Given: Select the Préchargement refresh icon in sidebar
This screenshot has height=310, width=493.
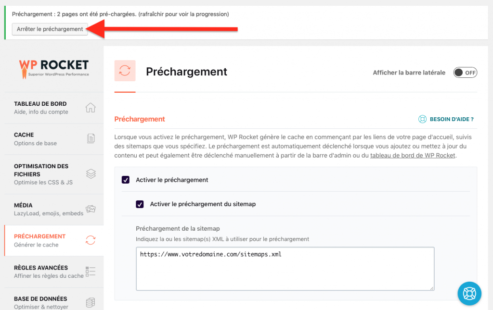Looking at the screenshot, I should (91, 241).
